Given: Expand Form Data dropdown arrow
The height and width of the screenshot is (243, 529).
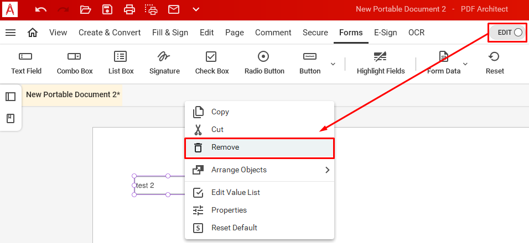Looking at the screenshot, I should point(465,64).
